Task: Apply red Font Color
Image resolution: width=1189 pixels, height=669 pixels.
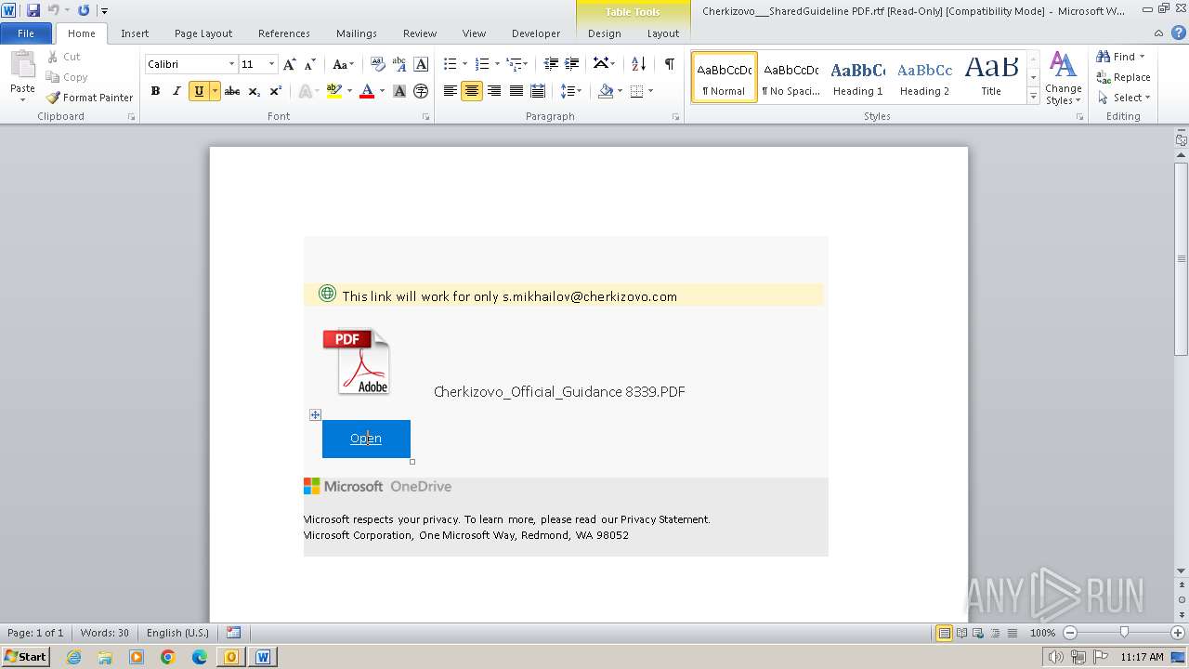Action: (367, 91)
